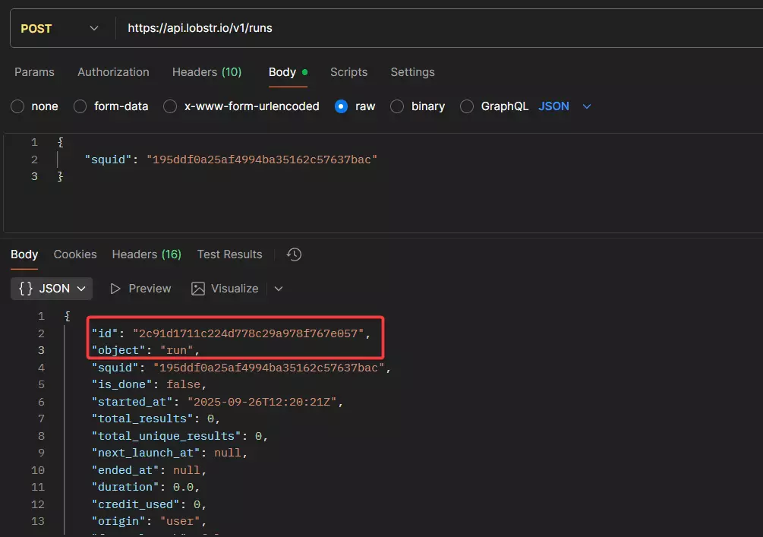Open the Scripts tab
Viewport: 763px width, 537px height.
tap(348, 71)
